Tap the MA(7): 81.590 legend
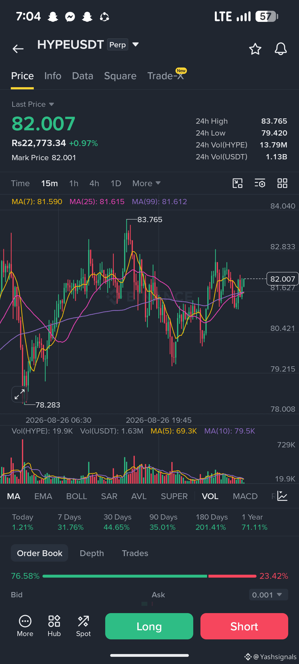 (37, 201)
